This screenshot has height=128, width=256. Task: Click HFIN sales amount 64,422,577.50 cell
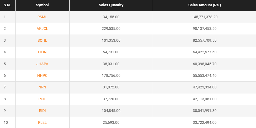click(204, 52)
